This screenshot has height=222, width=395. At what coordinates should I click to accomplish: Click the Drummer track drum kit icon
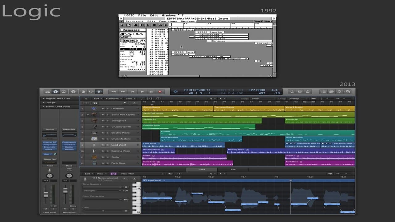pyautogui.click(x=94, y=109)
